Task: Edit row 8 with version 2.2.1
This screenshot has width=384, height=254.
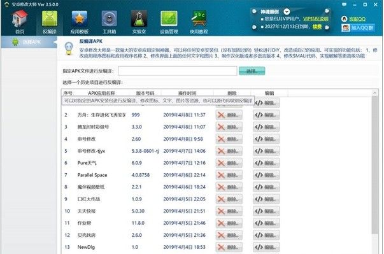Action: (x=266, y=187)
